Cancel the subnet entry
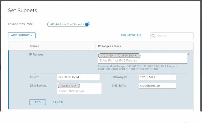This screenshot has height=123, width=202. (58, 102)
